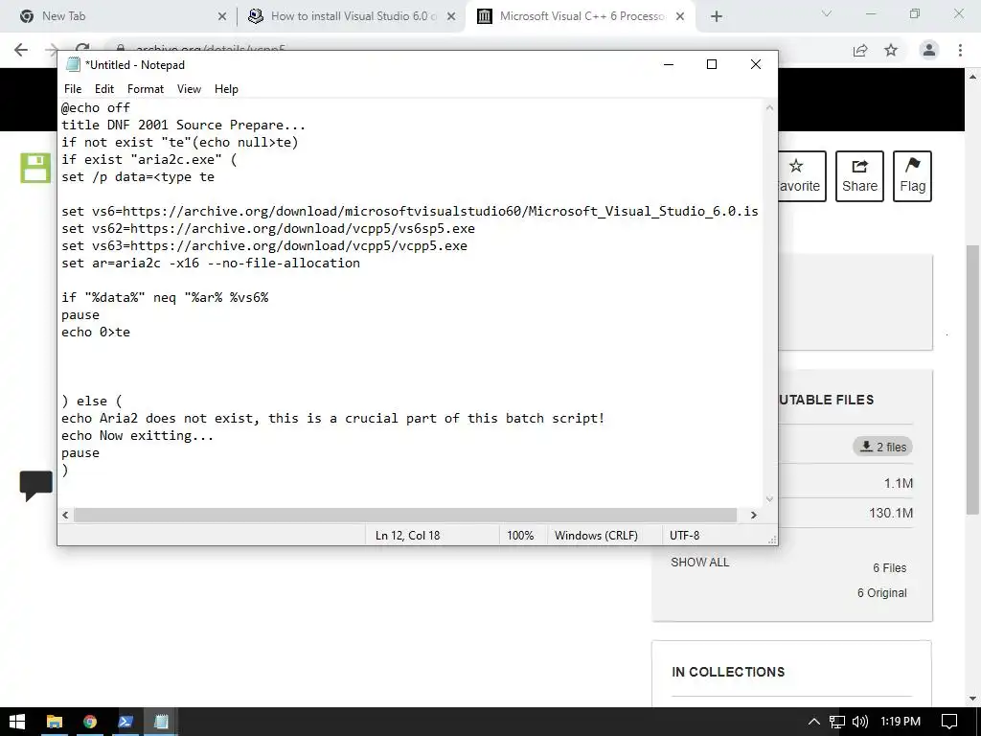This screenshot has width=981, height=736.
Task: Go back in Chrome browser
Action: [x=21, y=50]
